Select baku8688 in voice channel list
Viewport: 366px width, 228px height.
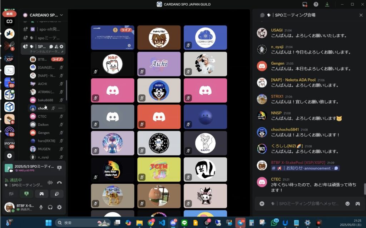click(46, 100)
